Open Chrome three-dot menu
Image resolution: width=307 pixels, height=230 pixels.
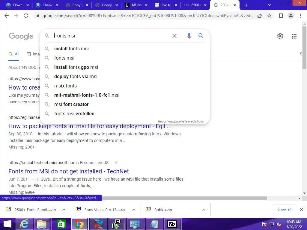[300, 16]
